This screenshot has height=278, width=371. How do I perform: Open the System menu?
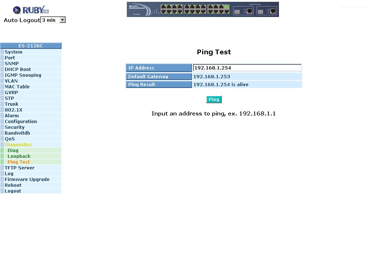click(13, 52)
